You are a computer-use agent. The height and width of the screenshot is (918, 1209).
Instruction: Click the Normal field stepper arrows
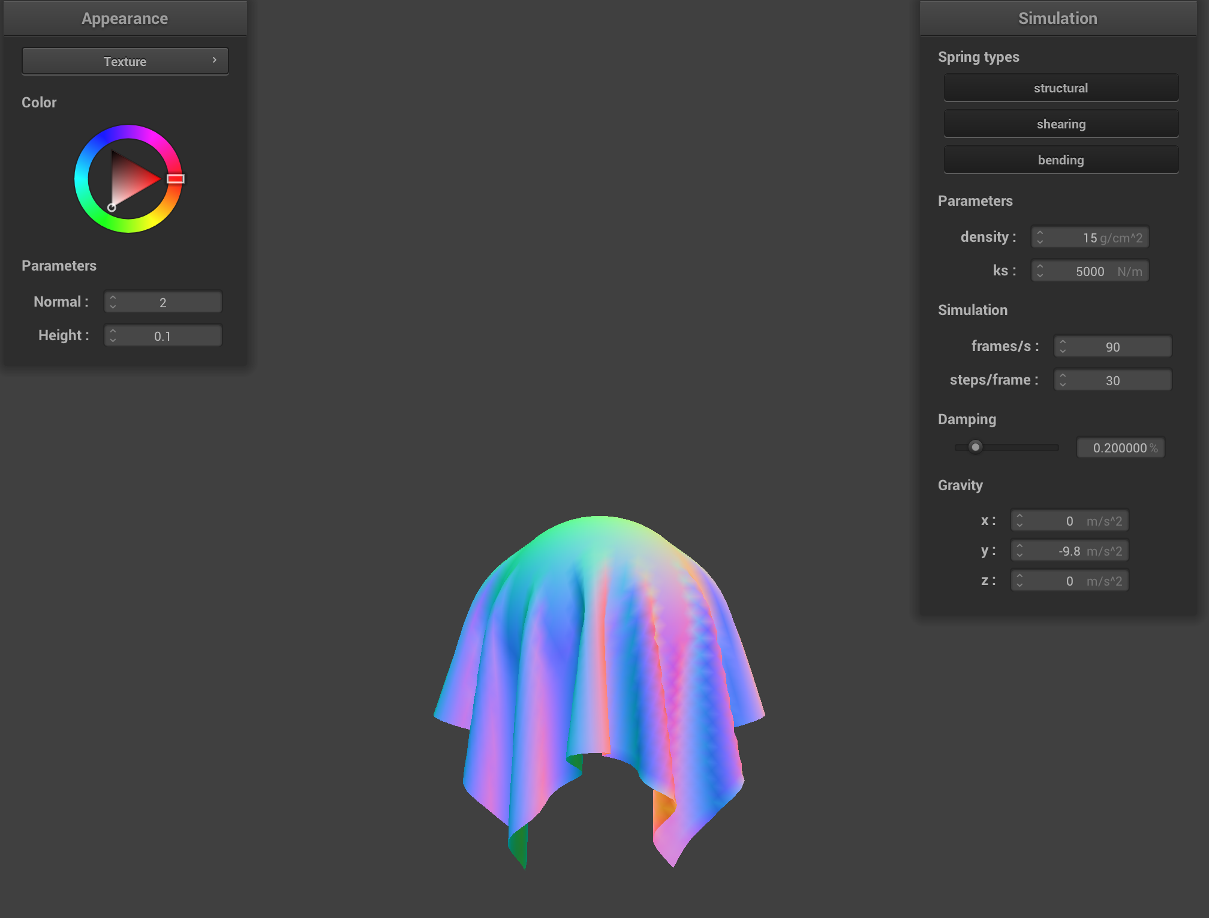(113, 302)
